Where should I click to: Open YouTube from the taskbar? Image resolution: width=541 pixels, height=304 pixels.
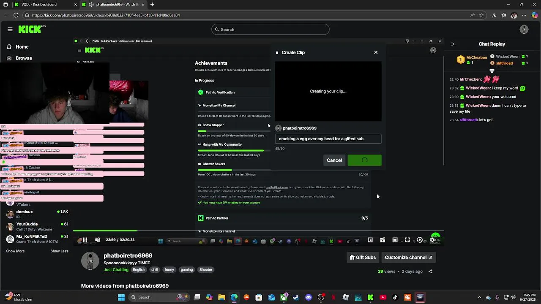[383, 297]
